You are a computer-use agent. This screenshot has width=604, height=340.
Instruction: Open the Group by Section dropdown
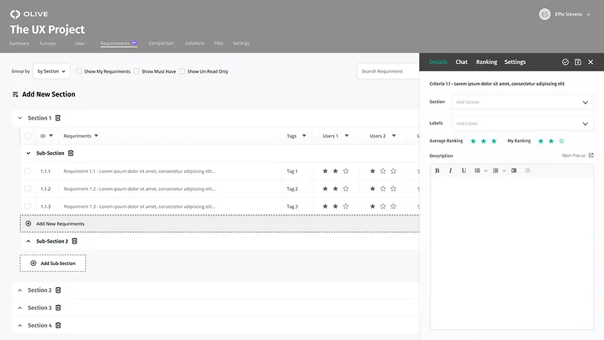tap(52, 71)
